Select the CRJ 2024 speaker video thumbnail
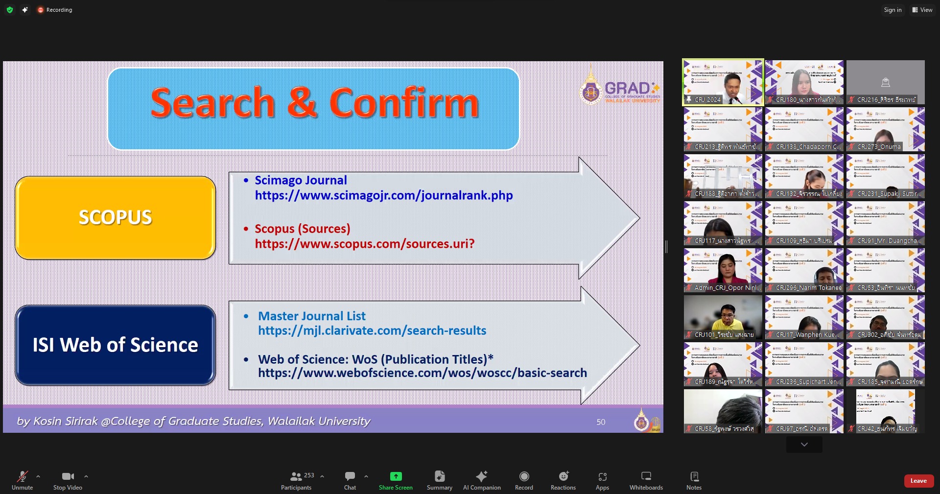The image size is (940, 494). tap(723, 82)
